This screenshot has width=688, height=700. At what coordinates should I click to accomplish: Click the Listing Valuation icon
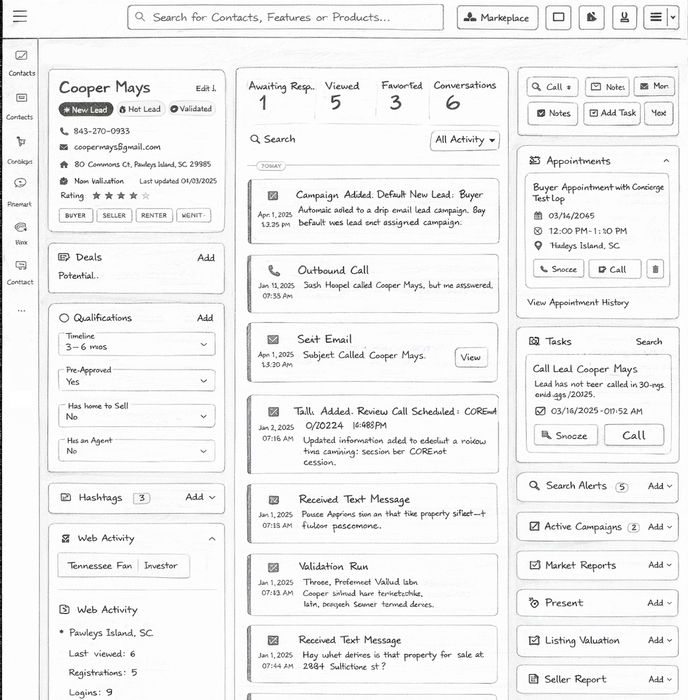pos(534,641)
